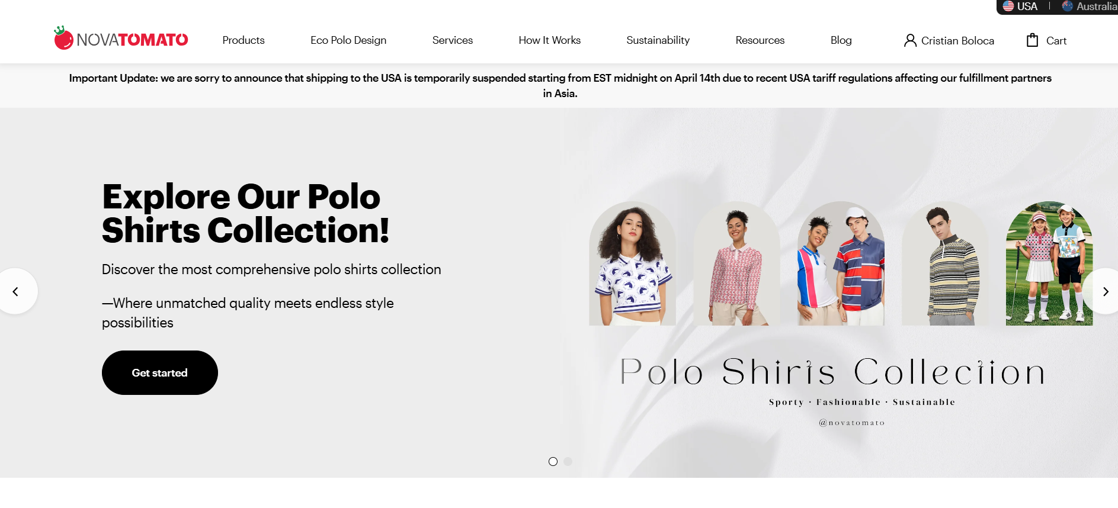
Task: Select the first carousel slide dot
Action: [553, 461]
